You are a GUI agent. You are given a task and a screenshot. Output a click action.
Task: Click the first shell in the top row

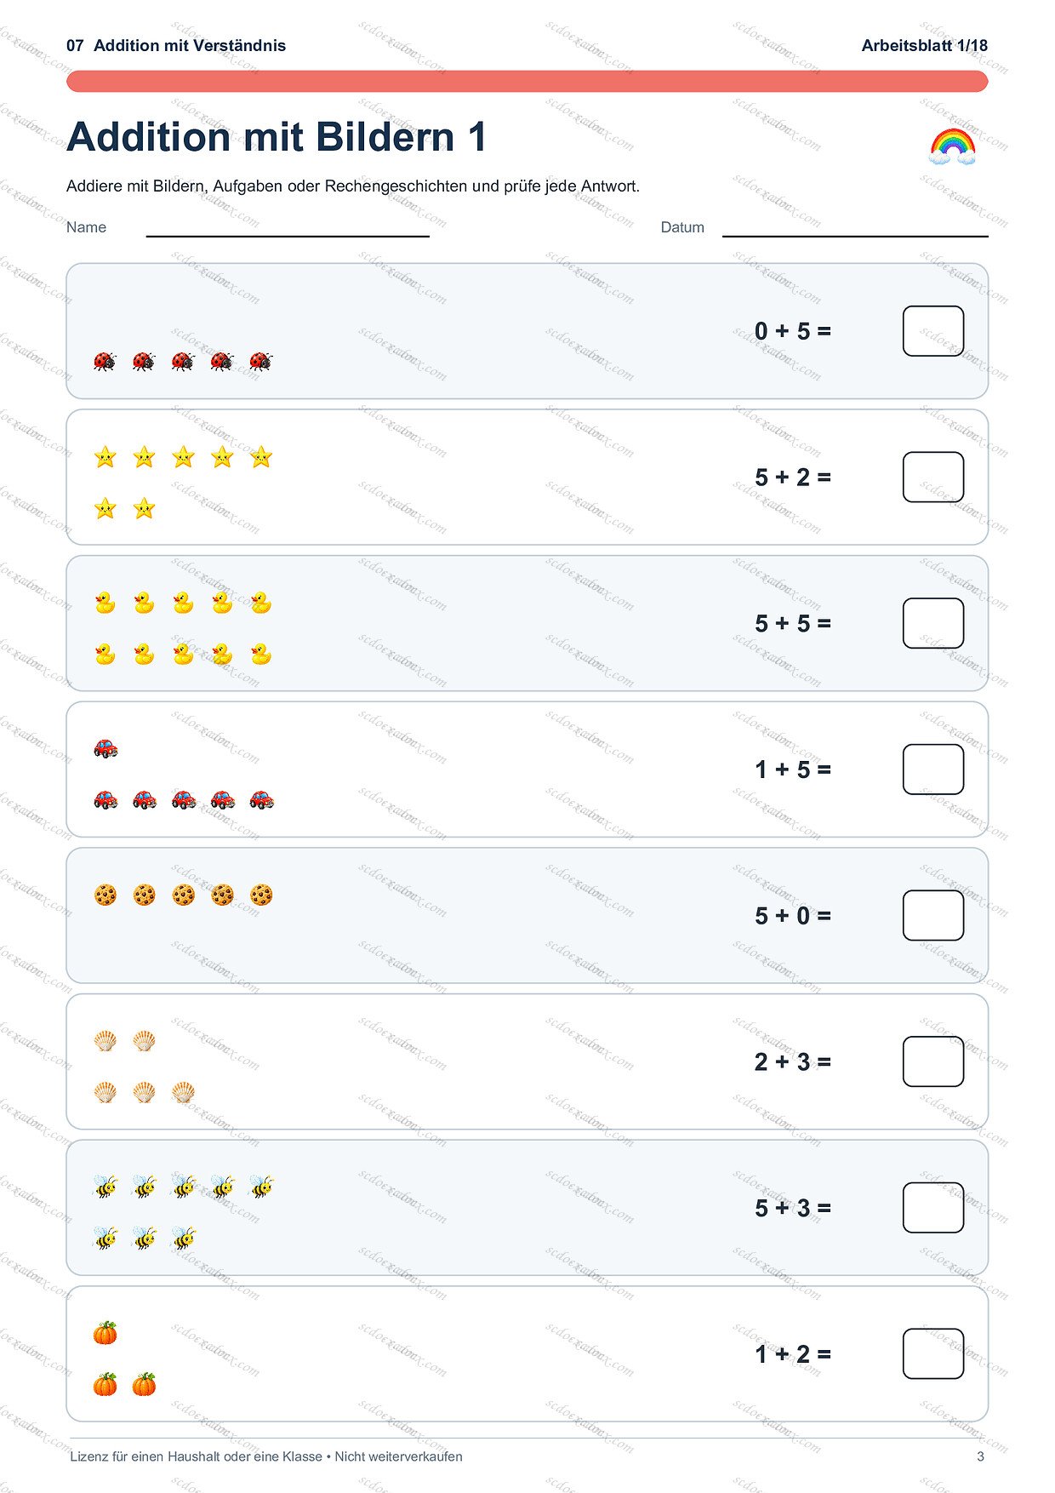click(105, 1040)
